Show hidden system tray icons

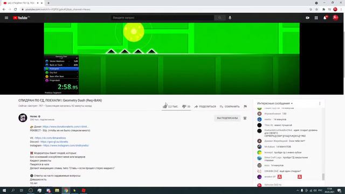tap(298, 190)
